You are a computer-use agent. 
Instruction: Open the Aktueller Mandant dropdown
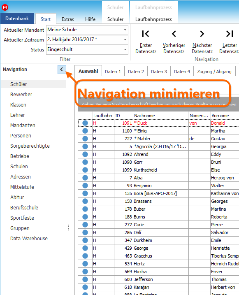click(x=125, y=30)
